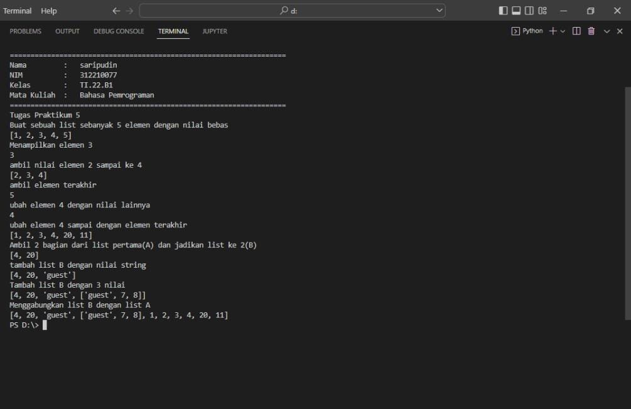Hide the panel using the X toggle
Viewport: 631px width, 409px height.
coord(619,31)
